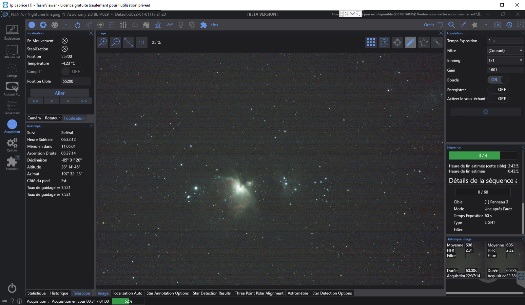Cancel the looping exposure capture button
This screenshot has width=525, height=305.
coord(486,112)
